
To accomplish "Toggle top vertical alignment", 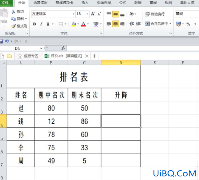I will [109, 14].
